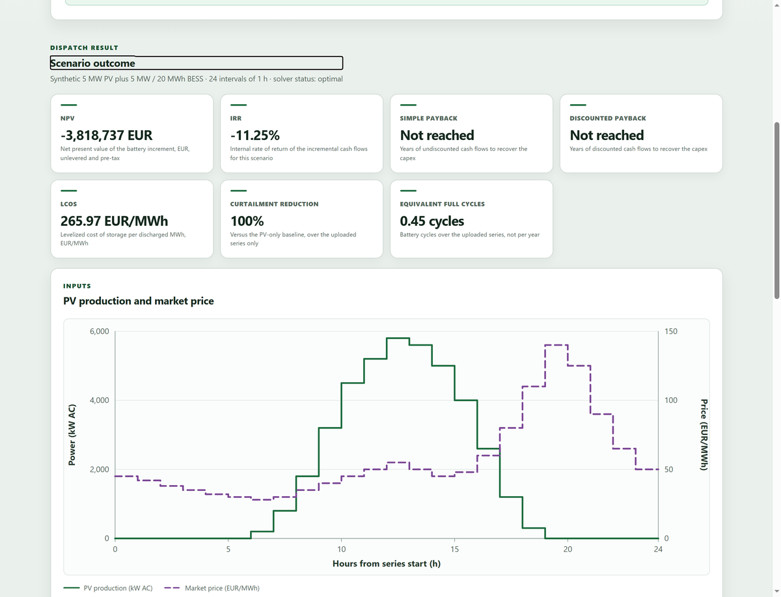Screen dimensions: 781x597
Task: Click the hour 10 x-axis tick label
Action: pos(341,549)
